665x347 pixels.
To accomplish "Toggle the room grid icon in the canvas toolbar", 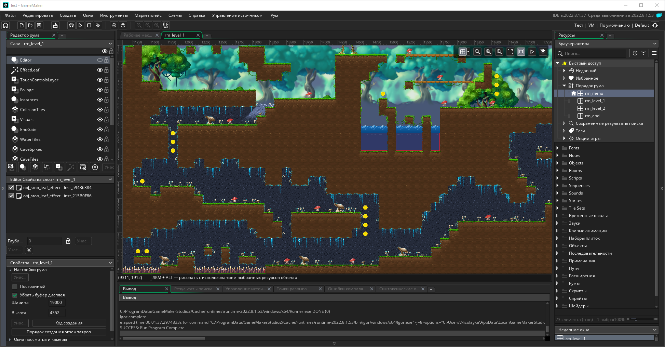I will pos(463,52).
